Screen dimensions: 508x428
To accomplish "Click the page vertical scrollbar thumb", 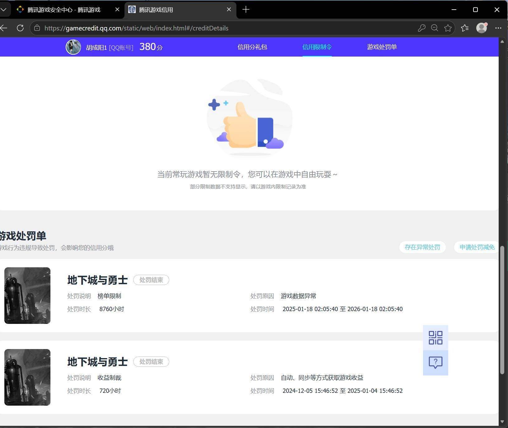I will coord(502,310).
